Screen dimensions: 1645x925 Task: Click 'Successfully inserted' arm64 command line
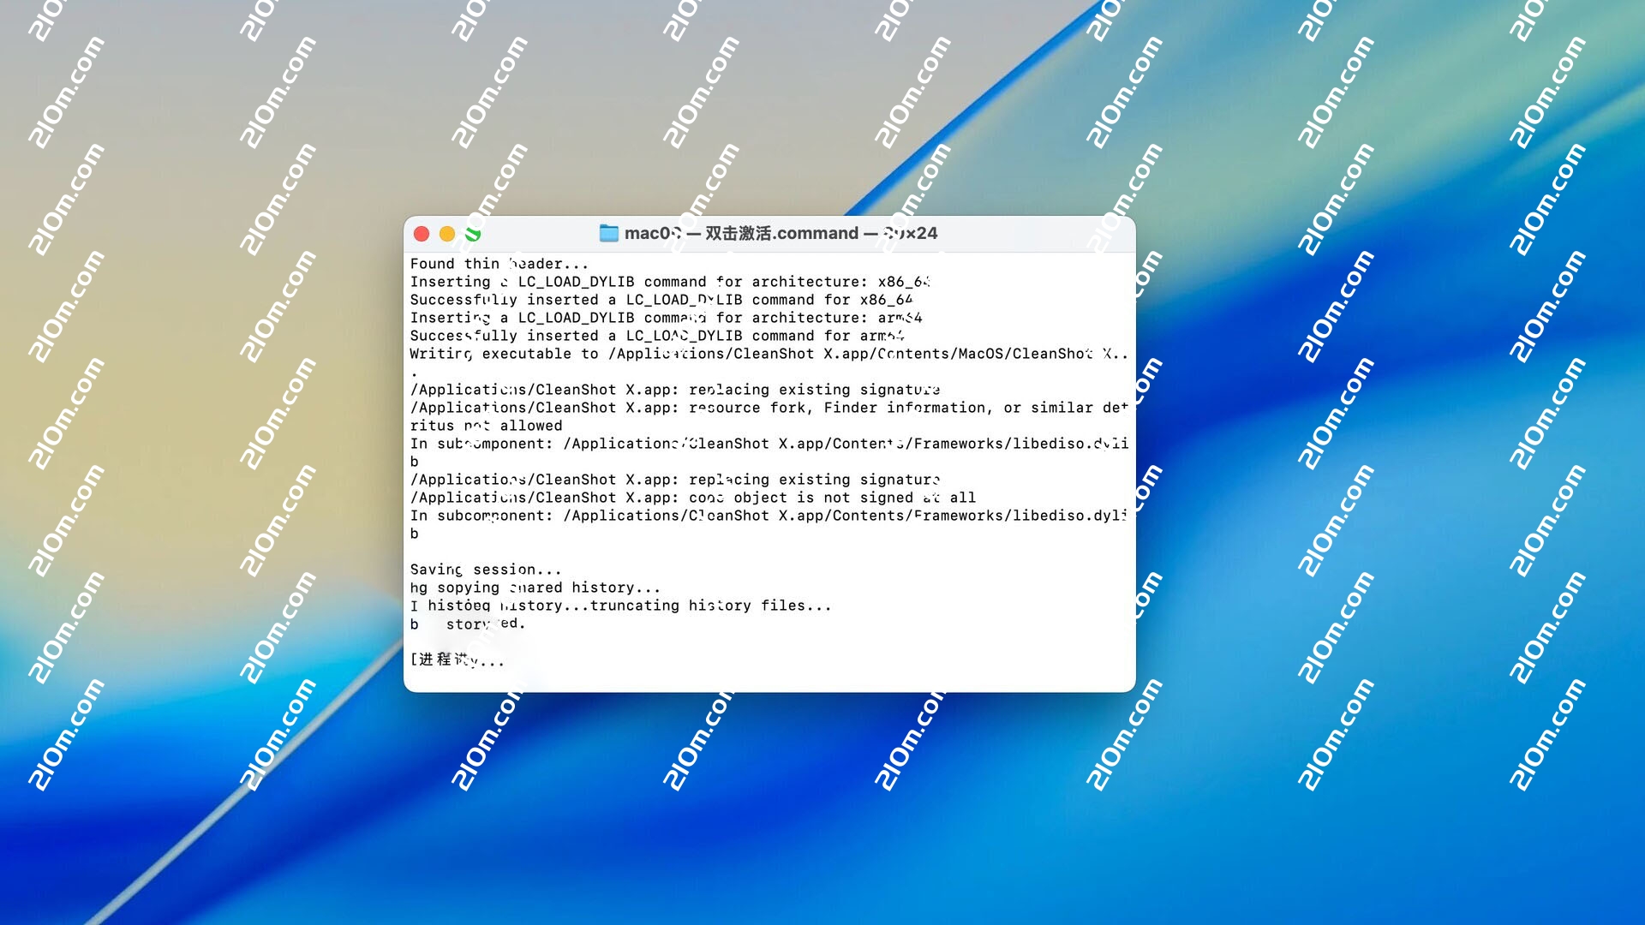click(x=656, y=336)
